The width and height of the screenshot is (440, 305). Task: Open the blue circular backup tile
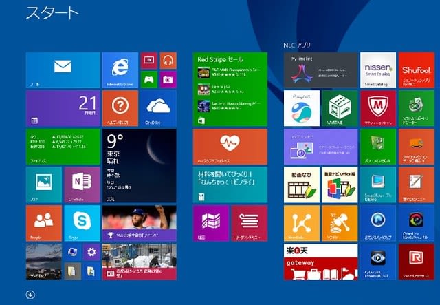pos(378,223)
